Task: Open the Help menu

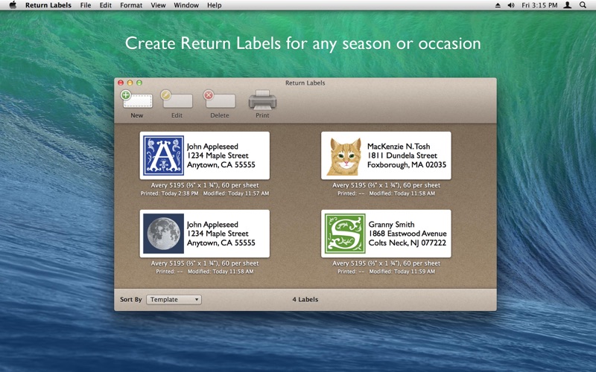Action: coord(214,5)
